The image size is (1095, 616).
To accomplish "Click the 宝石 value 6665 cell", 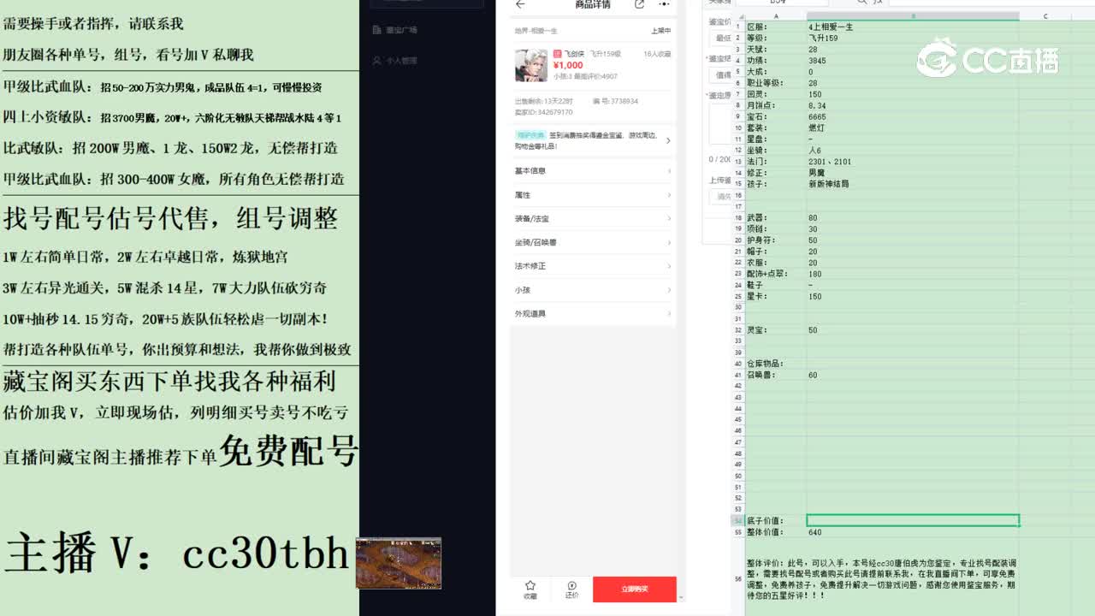I will coord(913,117).
